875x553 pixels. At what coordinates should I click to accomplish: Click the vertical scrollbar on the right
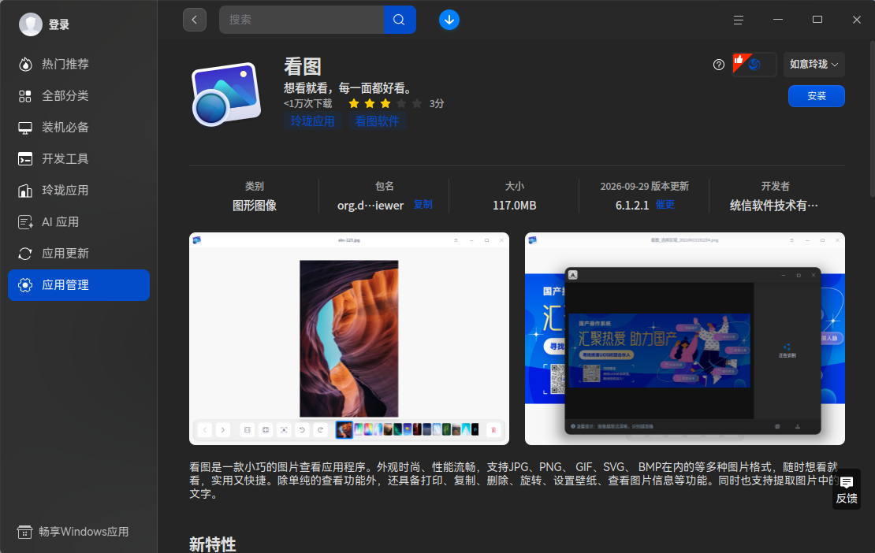pos(872,118)
